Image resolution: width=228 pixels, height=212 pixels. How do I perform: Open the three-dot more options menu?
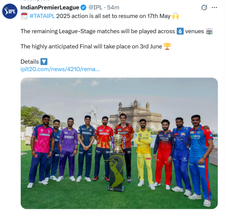click(x=214, y=7)
